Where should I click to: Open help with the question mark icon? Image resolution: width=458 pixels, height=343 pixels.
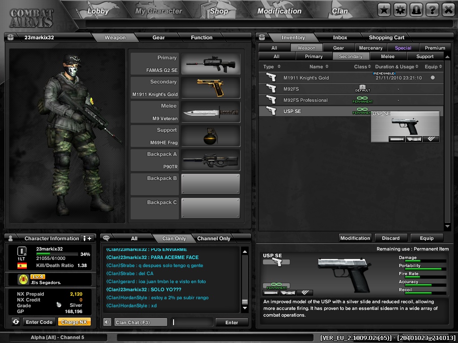click(432, 9)
